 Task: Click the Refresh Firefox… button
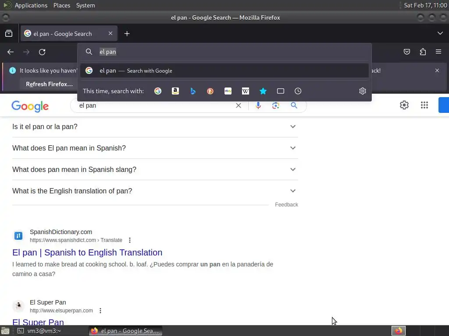tap(49, 84)
